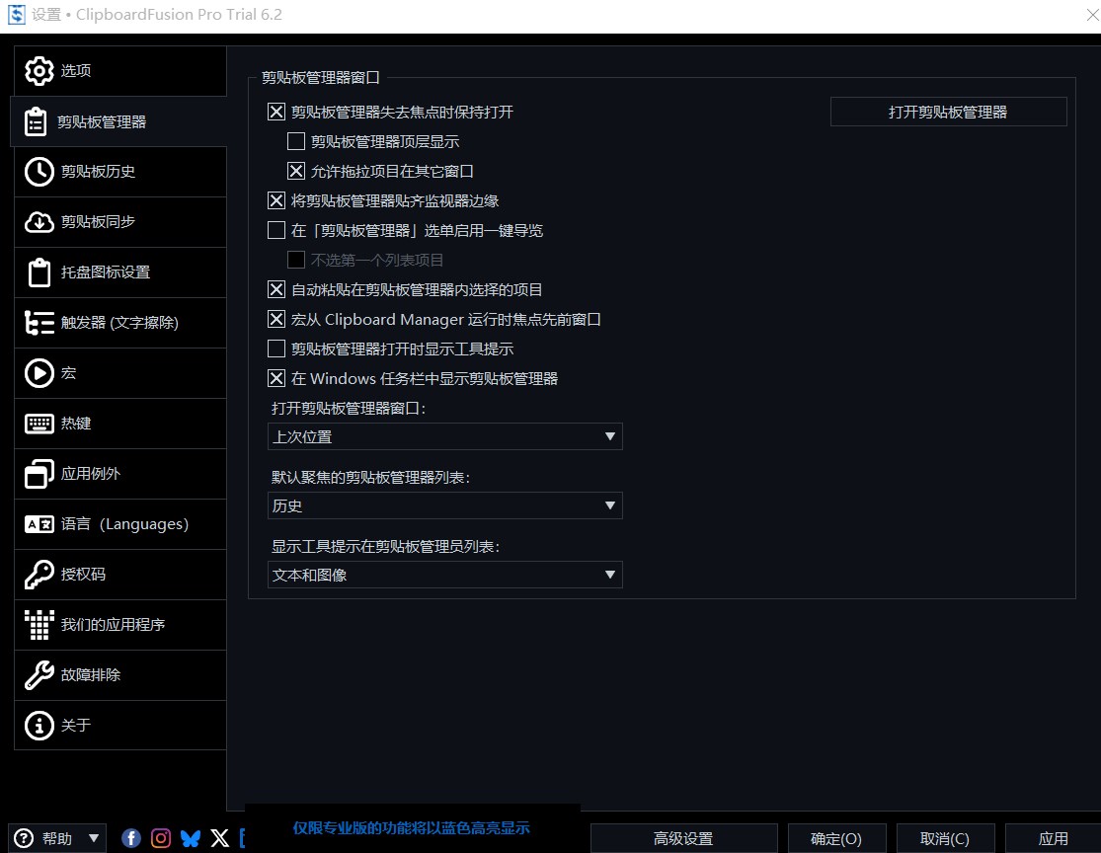
Task: Switch to 剪贴板同步 settings page
Action: tap(120, 222)
